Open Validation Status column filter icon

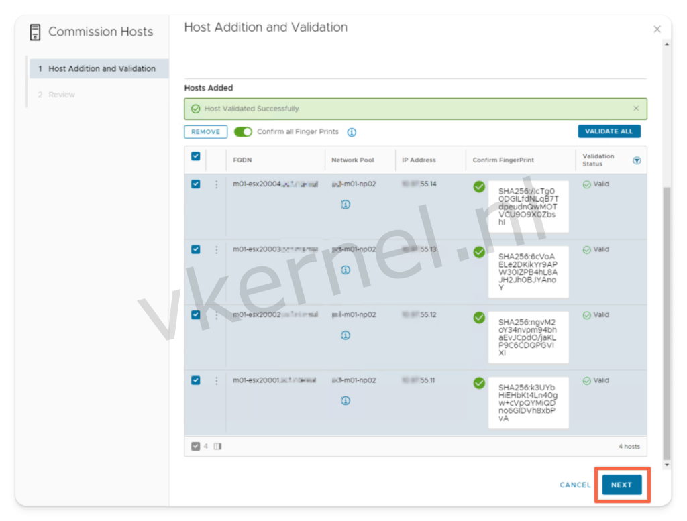(x=637, y=160)
